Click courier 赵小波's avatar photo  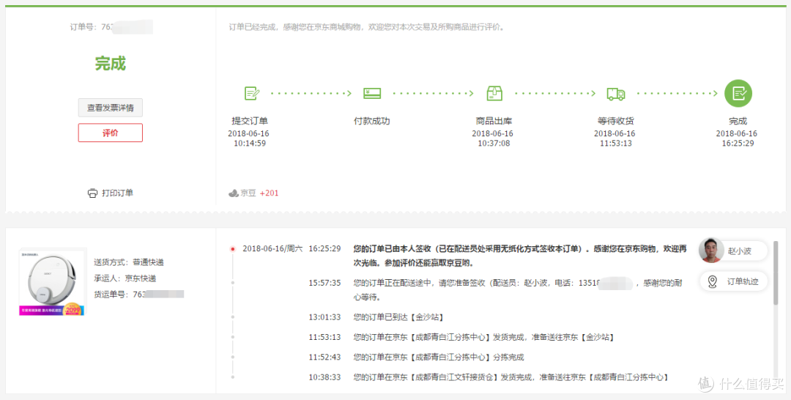pos(711,251)
